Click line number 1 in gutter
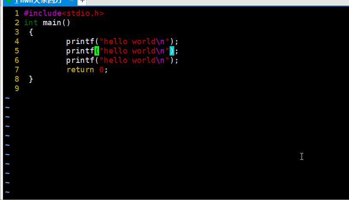This screenshot has width=349, height=200. (x=17, y=13)
